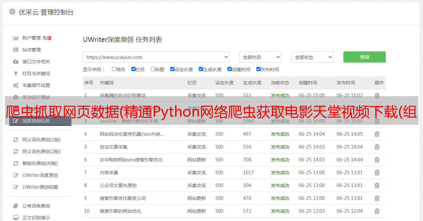Click the keyword 自动文章采集 in row 5
This screenshot has width=423, height=221.
(114, 147)
